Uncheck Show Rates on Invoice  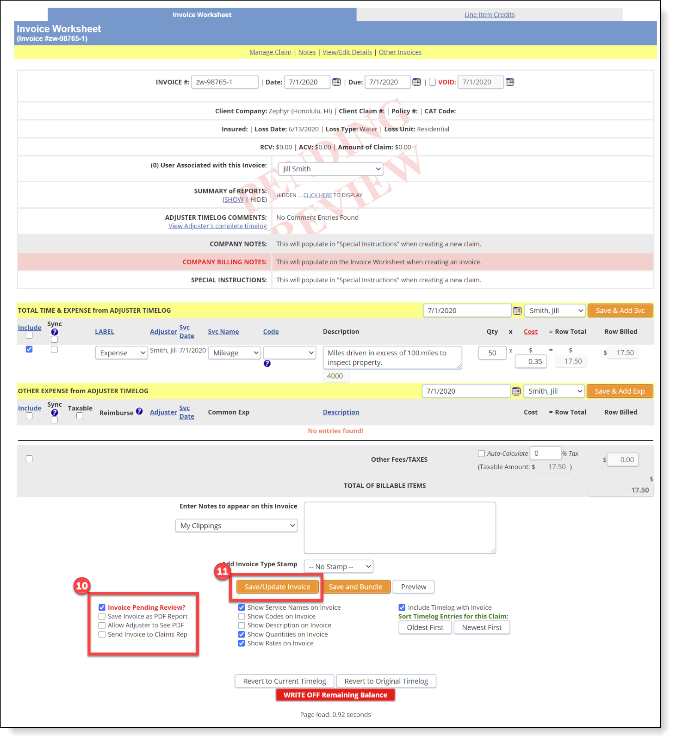point(242,643)
